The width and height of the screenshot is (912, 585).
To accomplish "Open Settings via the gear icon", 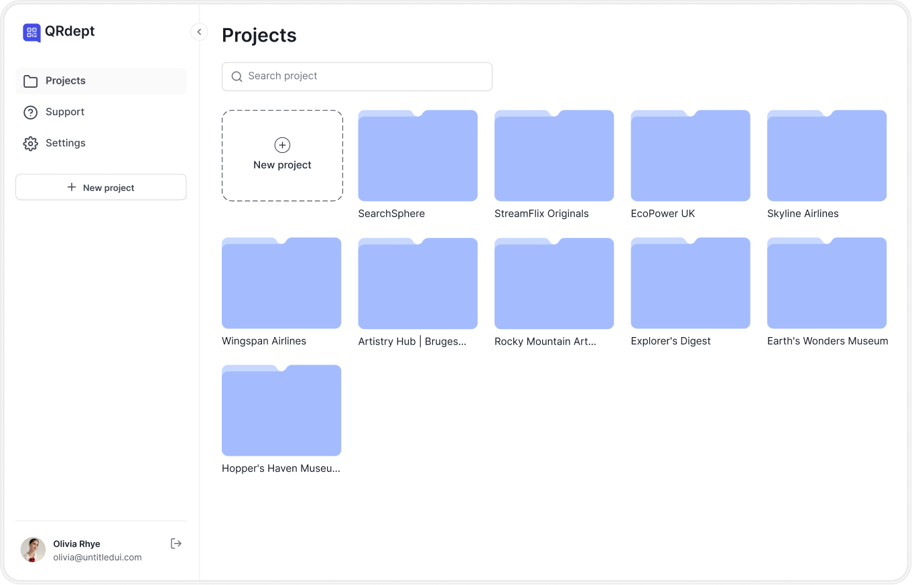I will click(30, 143).
